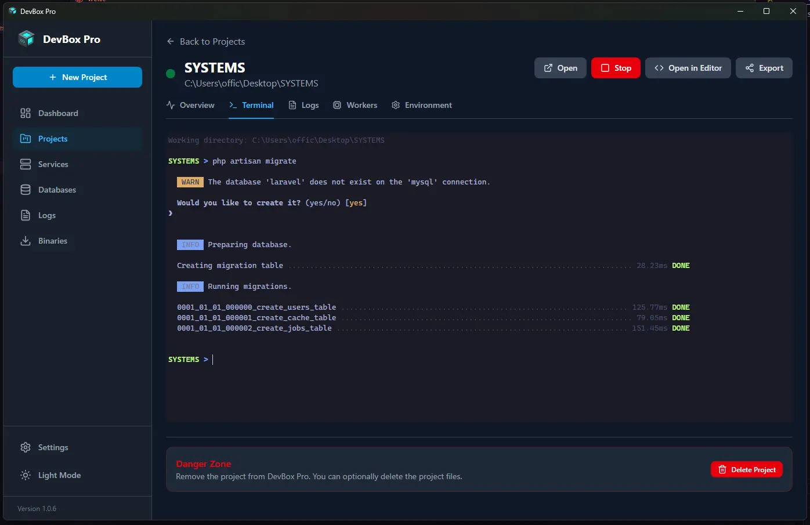Switch to the project Logs tab

click(303, 105)
